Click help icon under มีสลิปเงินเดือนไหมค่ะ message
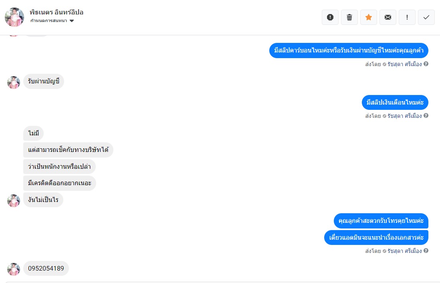Viewport: 440px width, 283px height. point(426,115)
